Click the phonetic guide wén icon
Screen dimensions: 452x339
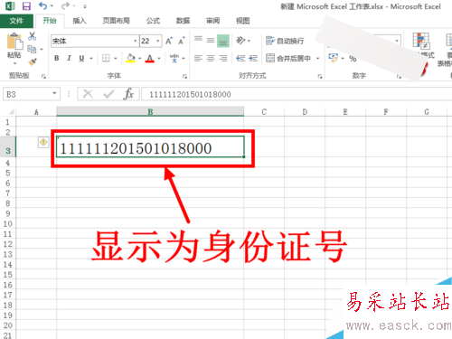[174, 58]
